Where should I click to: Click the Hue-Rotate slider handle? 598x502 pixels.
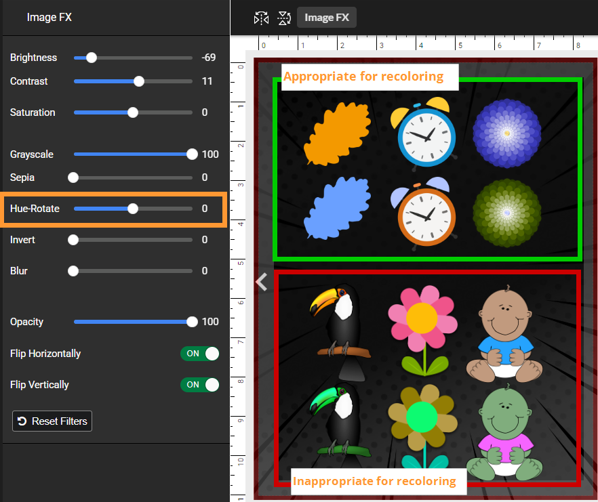(133, 209)
